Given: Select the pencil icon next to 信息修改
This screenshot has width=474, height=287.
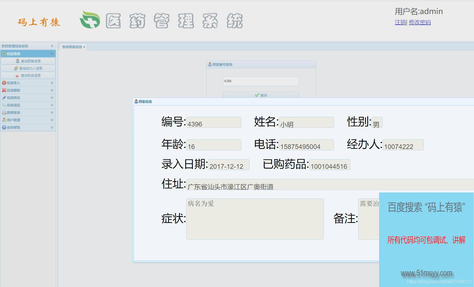Looking at the screenshot, I should pos(4,98).
